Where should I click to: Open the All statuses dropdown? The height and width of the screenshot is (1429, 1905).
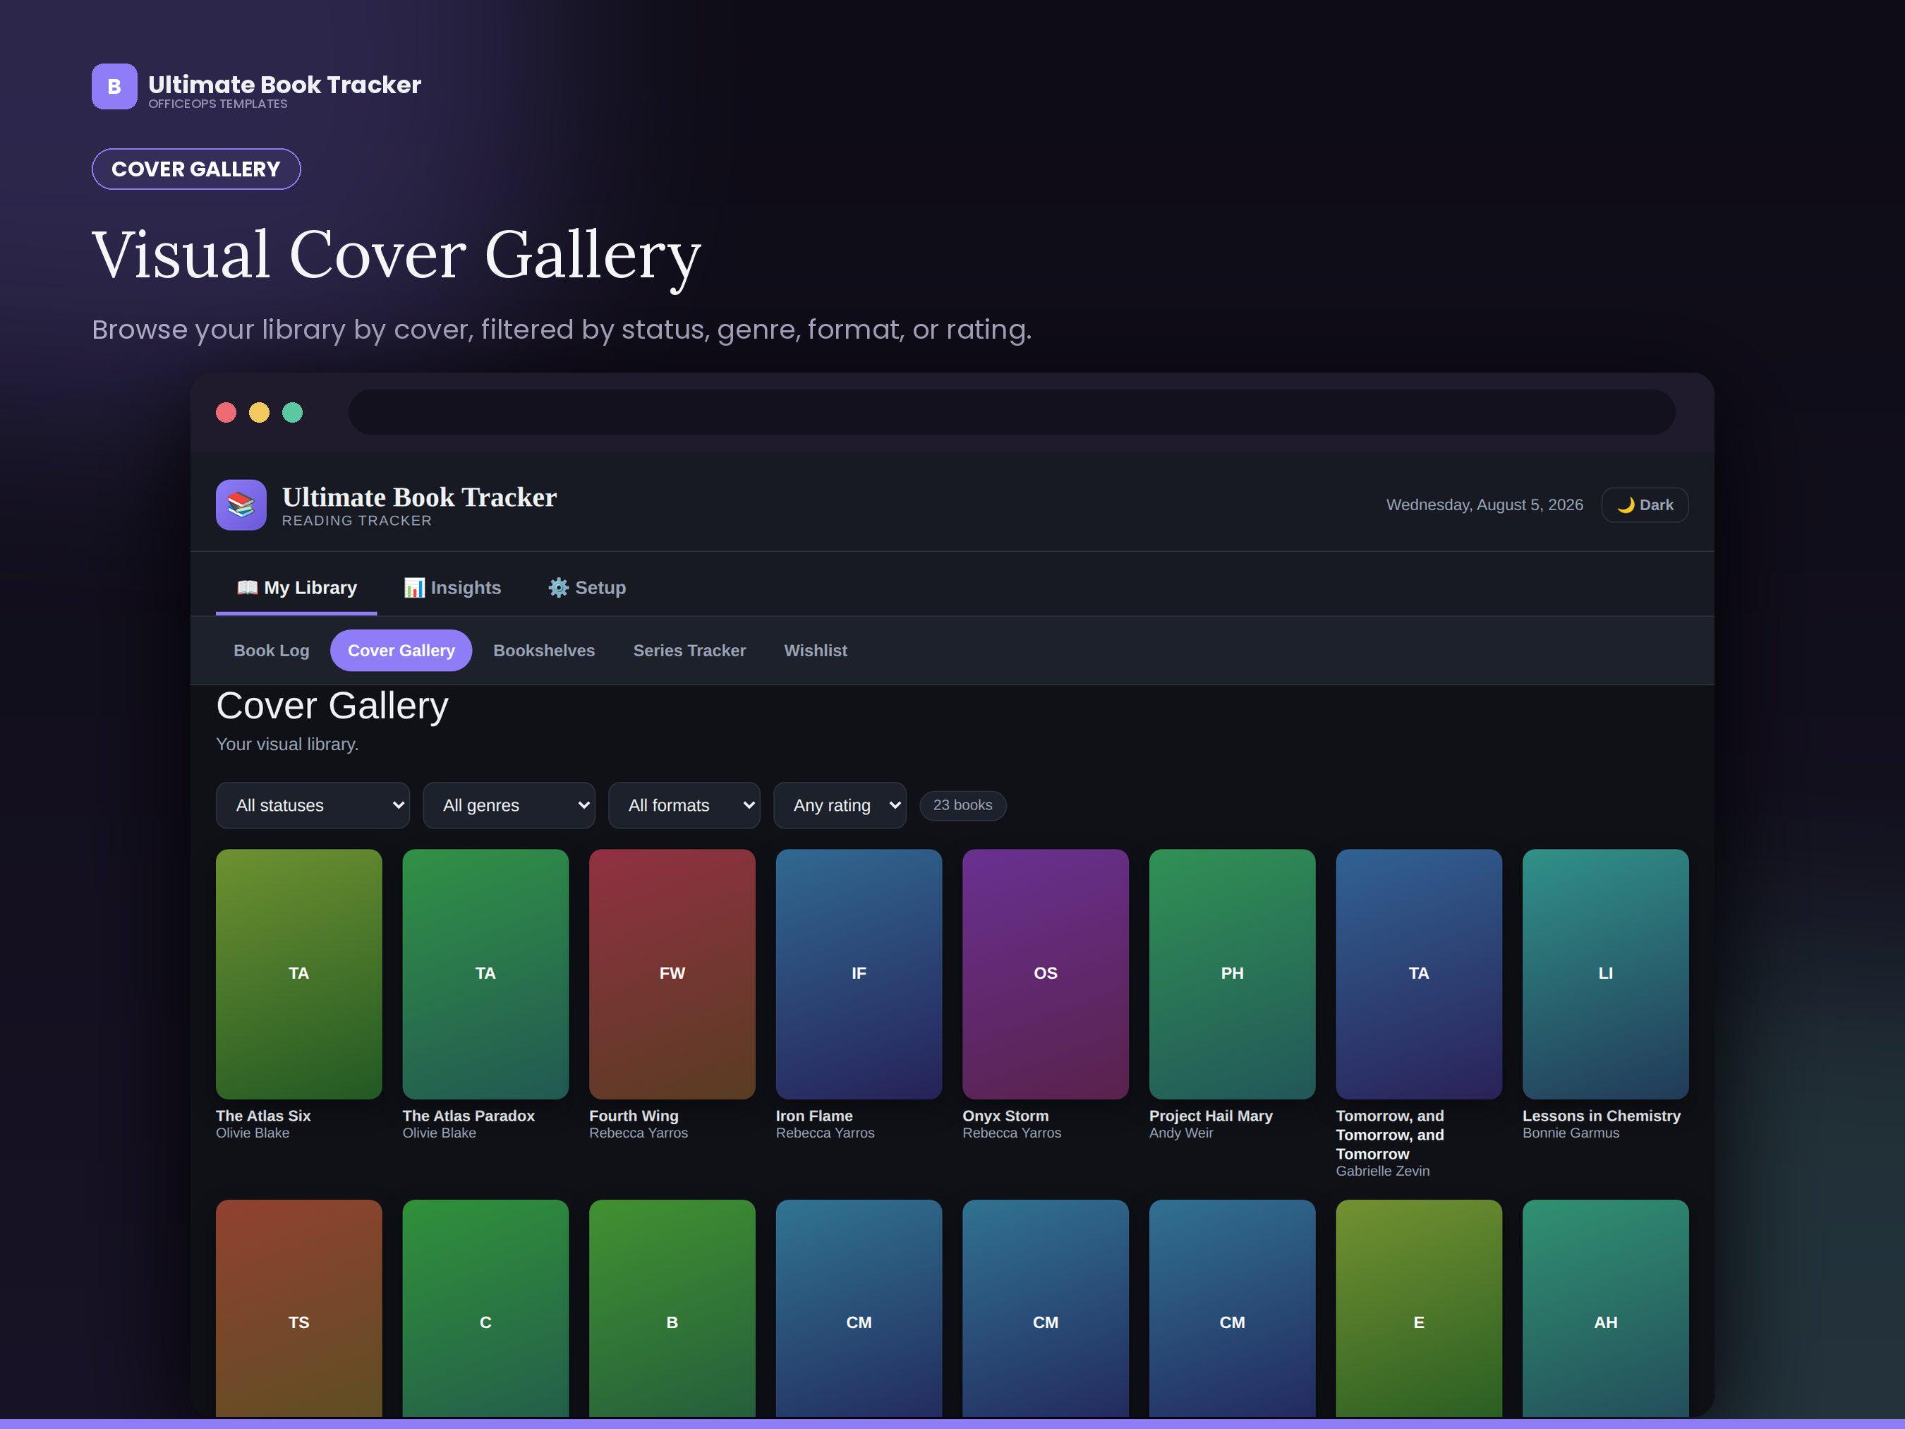(313, 805)
